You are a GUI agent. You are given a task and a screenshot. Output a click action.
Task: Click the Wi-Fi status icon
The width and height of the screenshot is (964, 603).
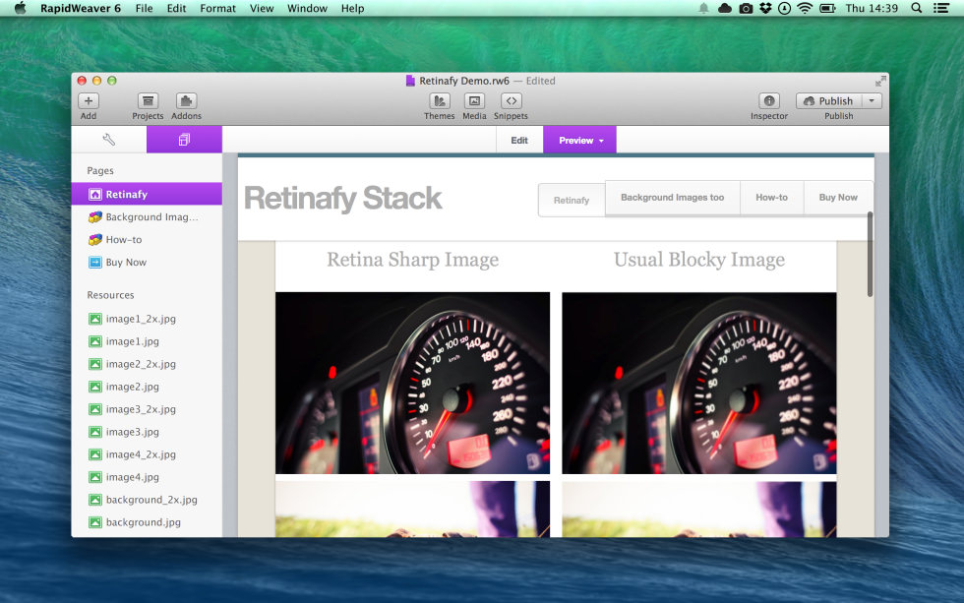click(805, 8)
